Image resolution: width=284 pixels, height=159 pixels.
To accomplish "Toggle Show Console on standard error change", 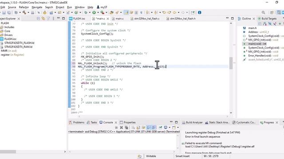I will pyautogui.click(x=154, y=128).
